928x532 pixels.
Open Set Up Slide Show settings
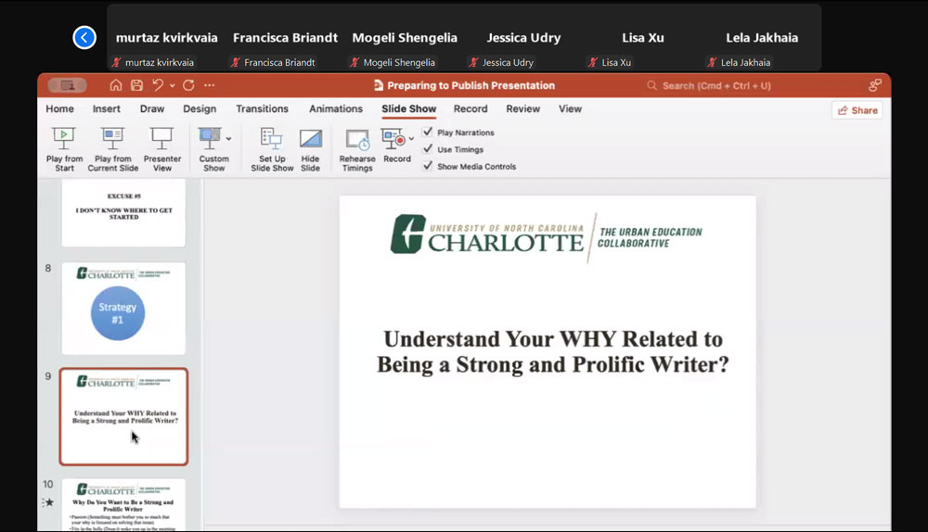click(272, 139)
